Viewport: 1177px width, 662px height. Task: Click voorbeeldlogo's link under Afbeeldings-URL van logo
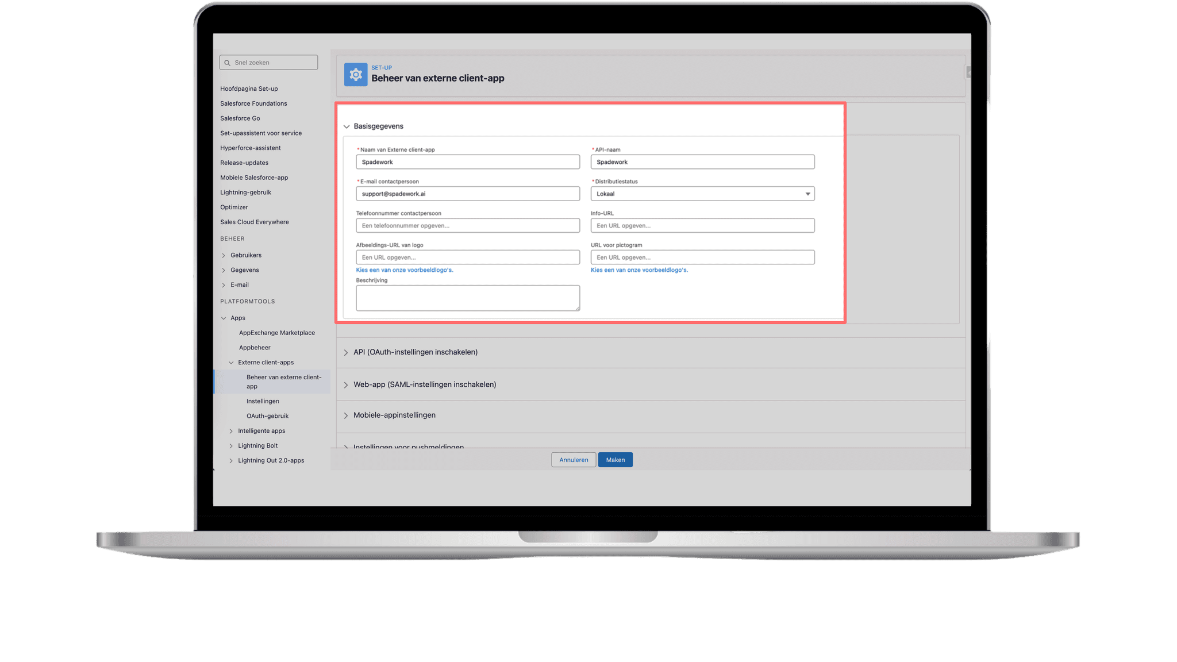(404, 270)
